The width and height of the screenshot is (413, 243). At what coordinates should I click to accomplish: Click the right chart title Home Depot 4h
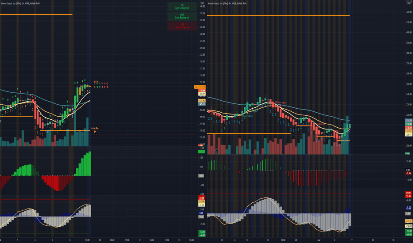[x=227, y=4]
